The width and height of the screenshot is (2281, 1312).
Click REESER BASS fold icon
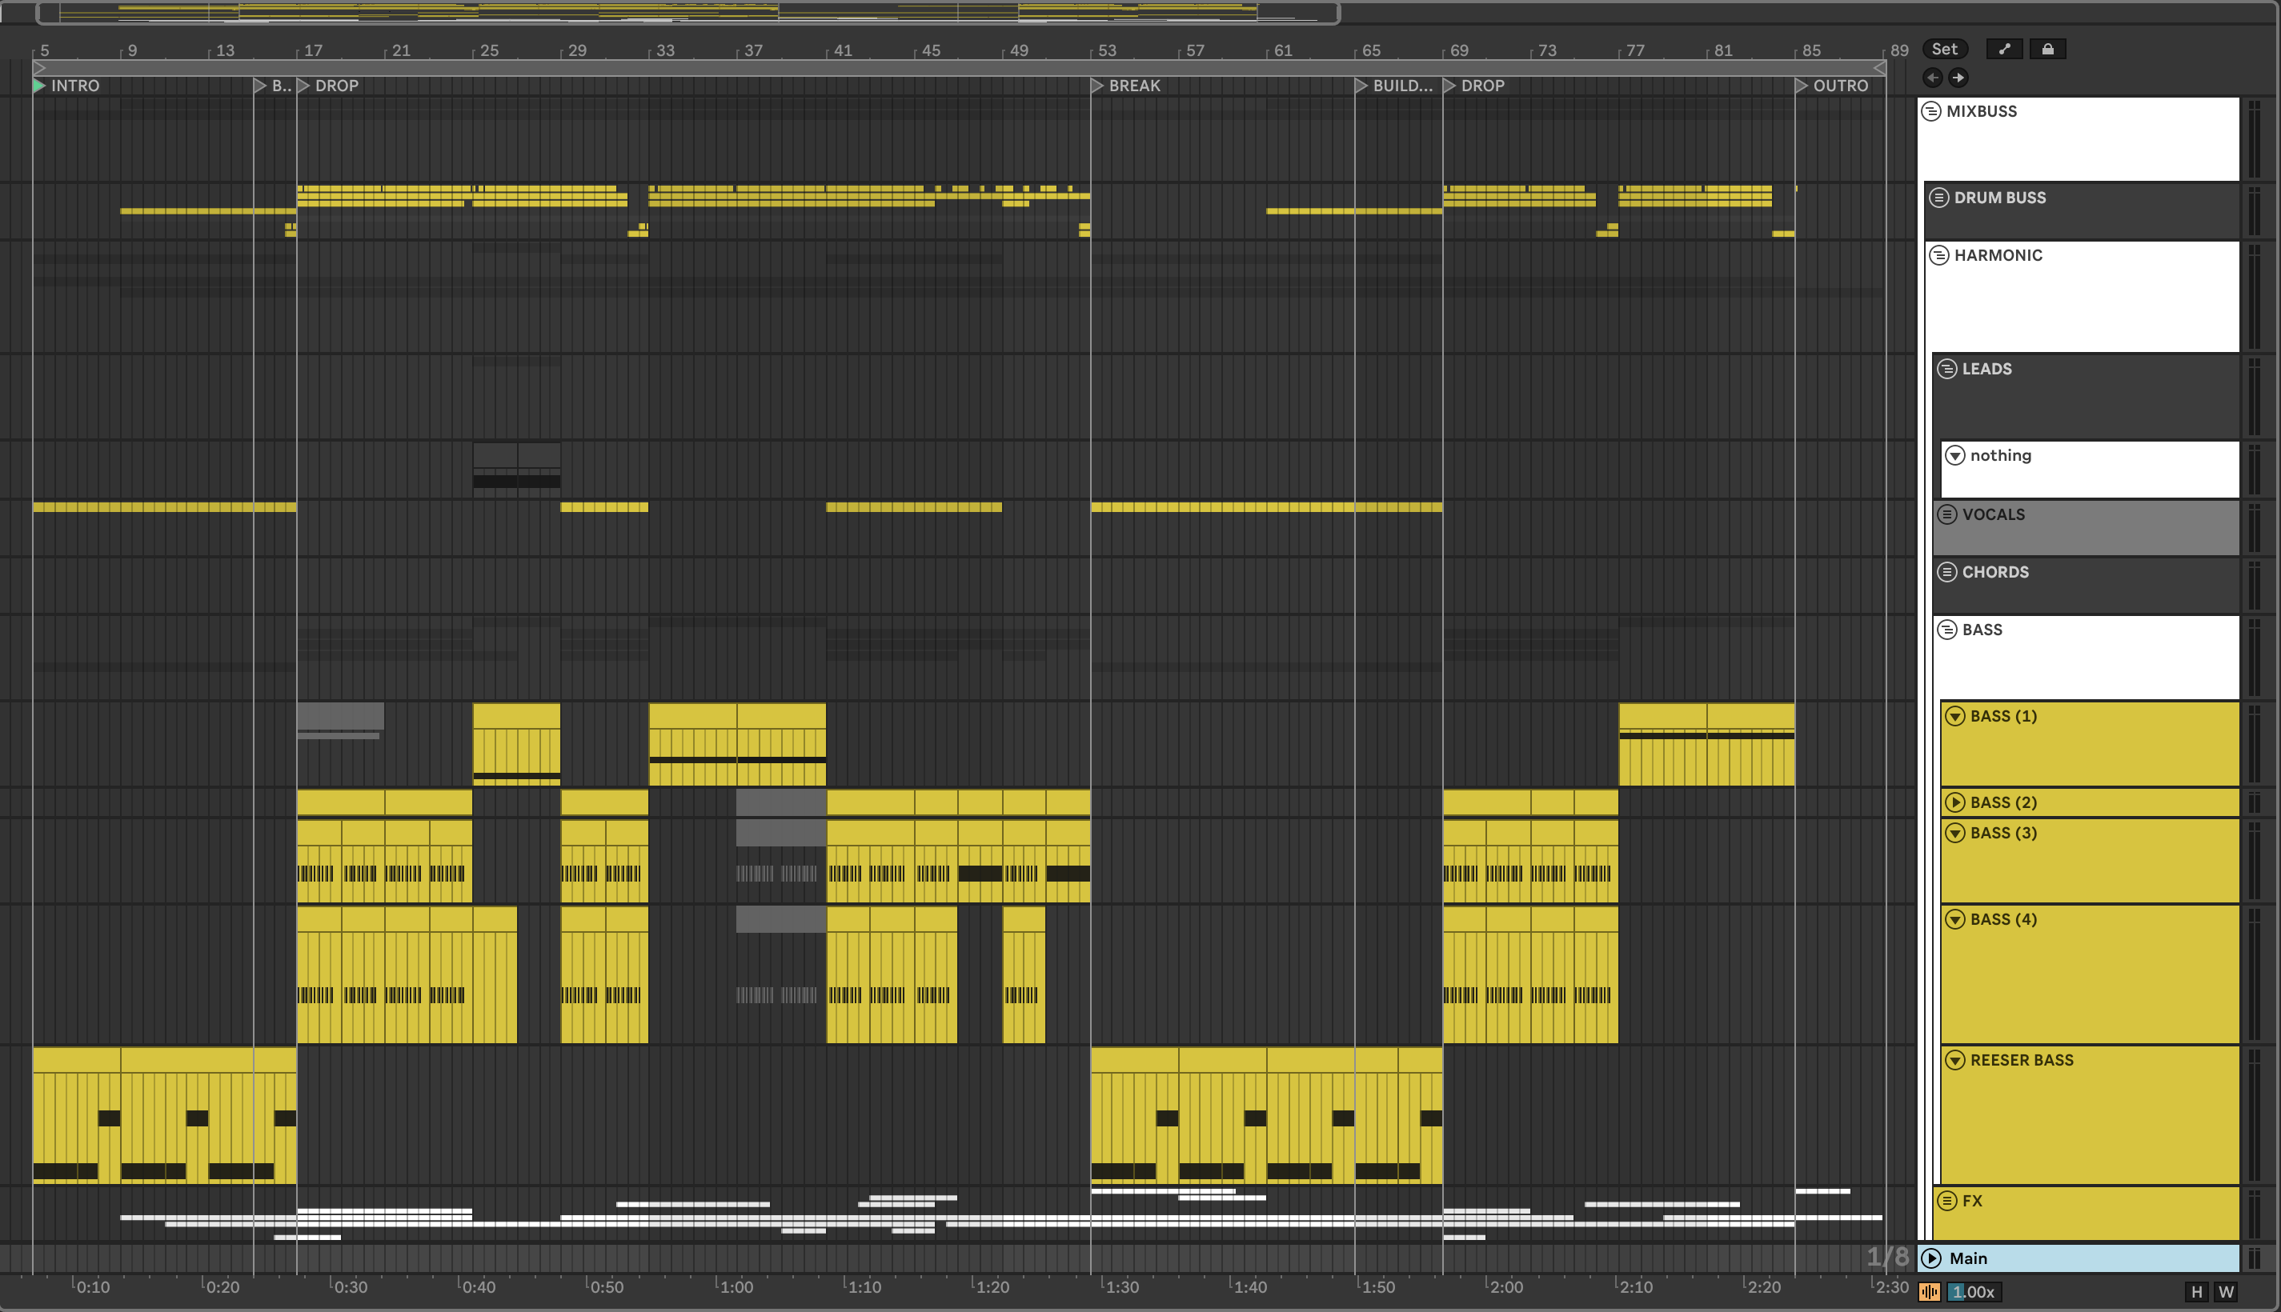(x=1954, y=1061)
